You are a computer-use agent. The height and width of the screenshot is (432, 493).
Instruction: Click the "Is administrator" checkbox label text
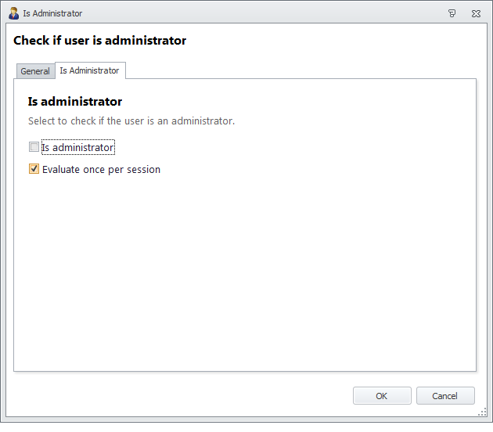(78, 147)
